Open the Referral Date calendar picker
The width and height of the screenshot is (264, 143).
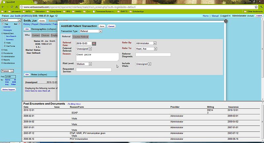tap(94, 43)
